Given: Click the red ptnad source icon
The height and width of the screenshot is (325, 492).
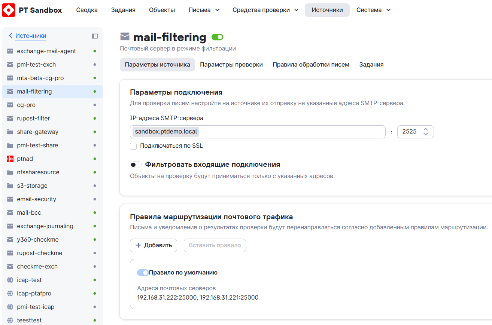Looking at the screenshot, I should [x=10, y=159].
